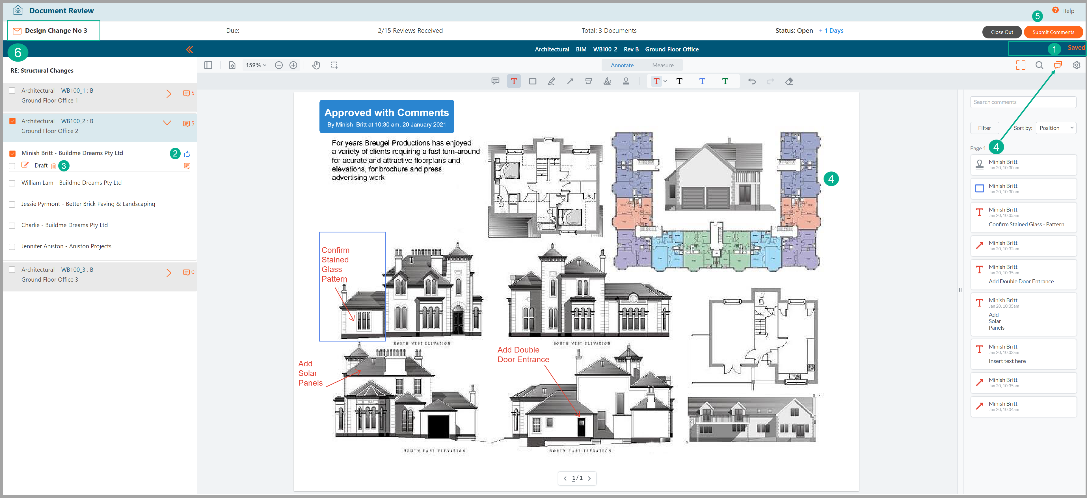Check the Charlie Buildme Dreams checkbox

click(12, 226)
